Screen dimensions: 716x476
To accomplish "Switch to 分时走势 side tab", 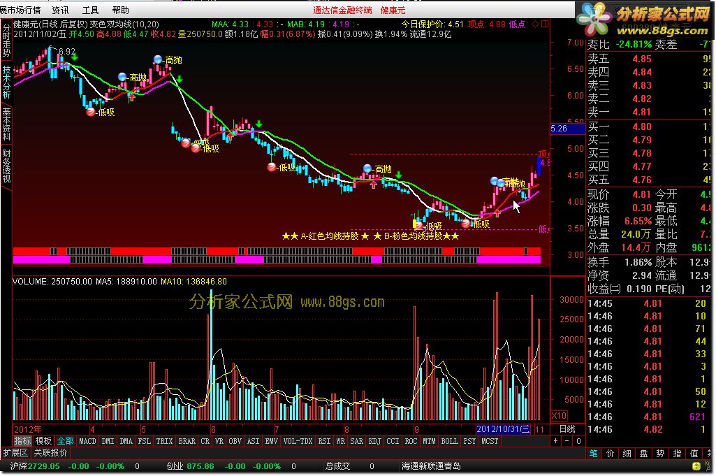I will tap(6, 41).
